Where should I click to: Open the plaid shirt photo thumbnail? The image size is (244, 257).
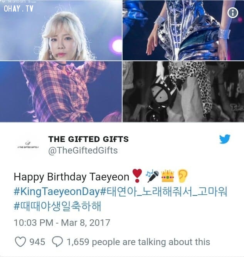pos(61,92)
